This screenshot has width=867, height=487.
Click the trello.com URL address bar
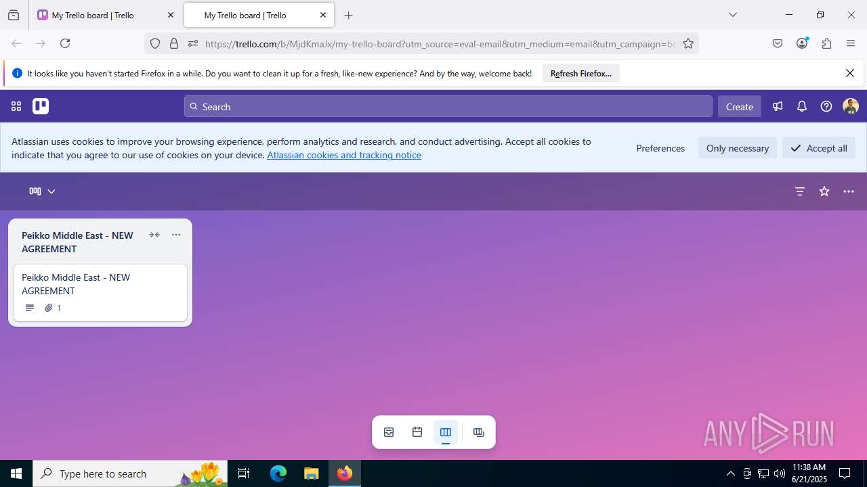[x=440, y=43]
